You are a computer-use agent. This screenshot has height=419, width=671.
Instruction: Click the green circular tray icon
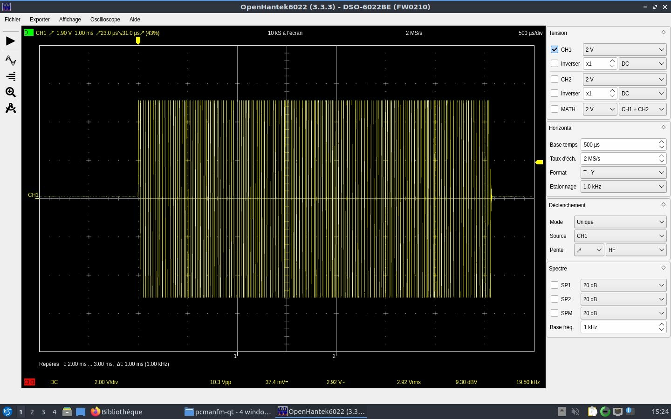coord(605,412)
